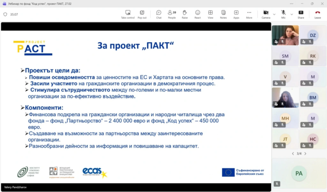Leave the meeting
327x192 pixels.
click(318, 14)
